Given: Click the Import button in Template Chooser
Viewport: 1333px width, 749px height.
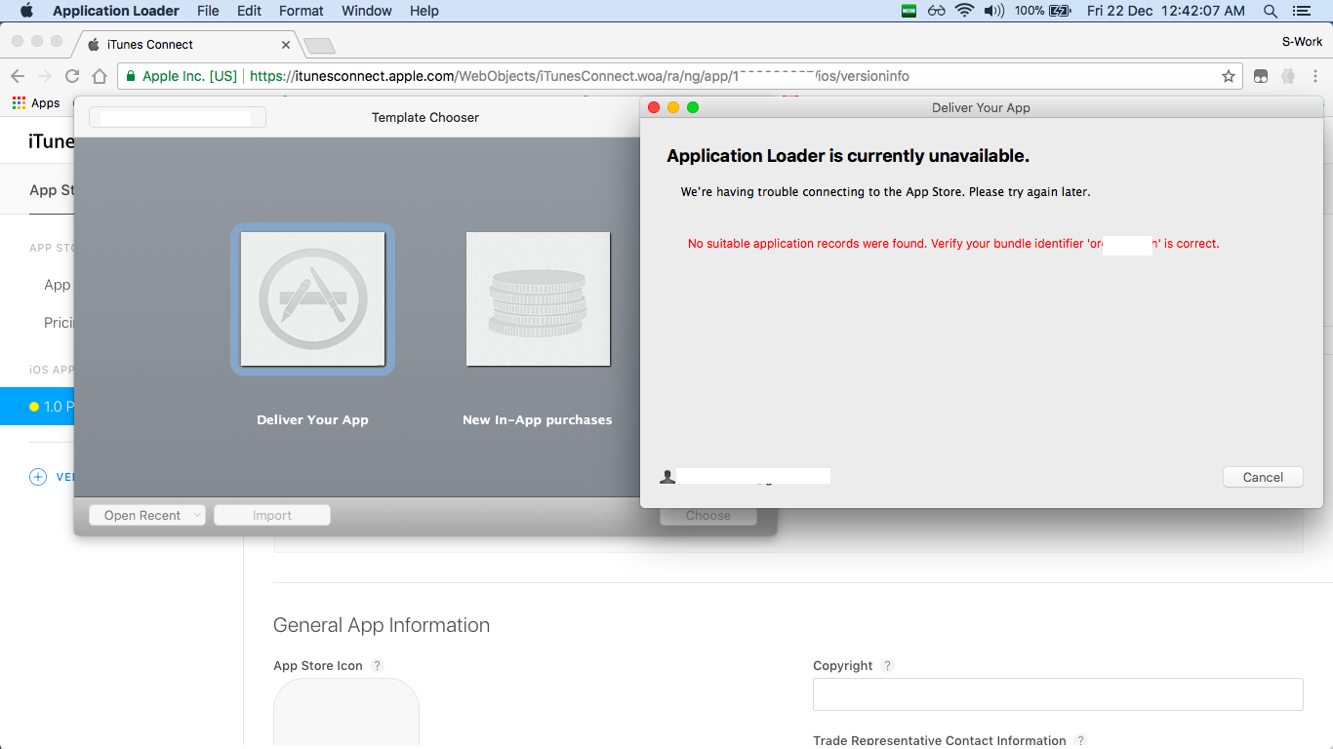Looking at the screenshot, I should point(272,515).
